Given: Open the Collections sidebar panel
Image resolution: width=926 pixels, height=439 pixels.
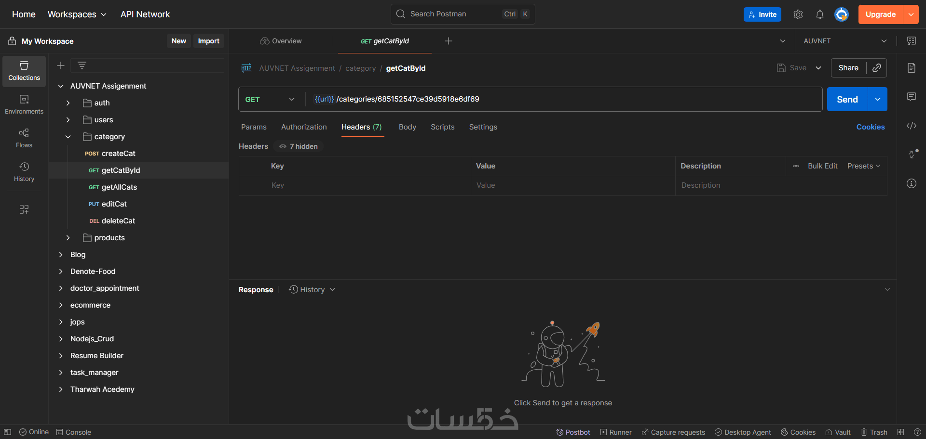Looking at the screenshot, I should point(24,71).
